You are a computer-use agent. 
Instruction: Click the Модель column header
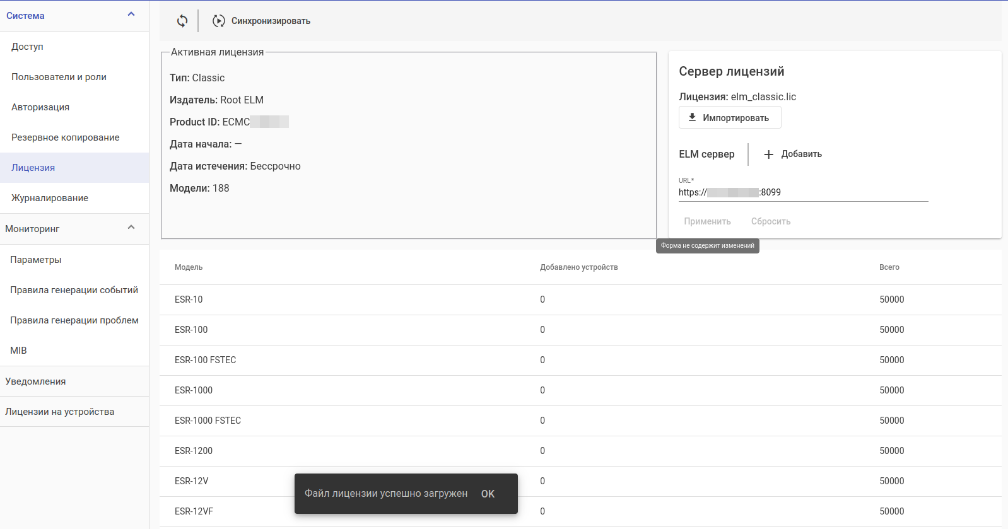[x=189, y=267]
